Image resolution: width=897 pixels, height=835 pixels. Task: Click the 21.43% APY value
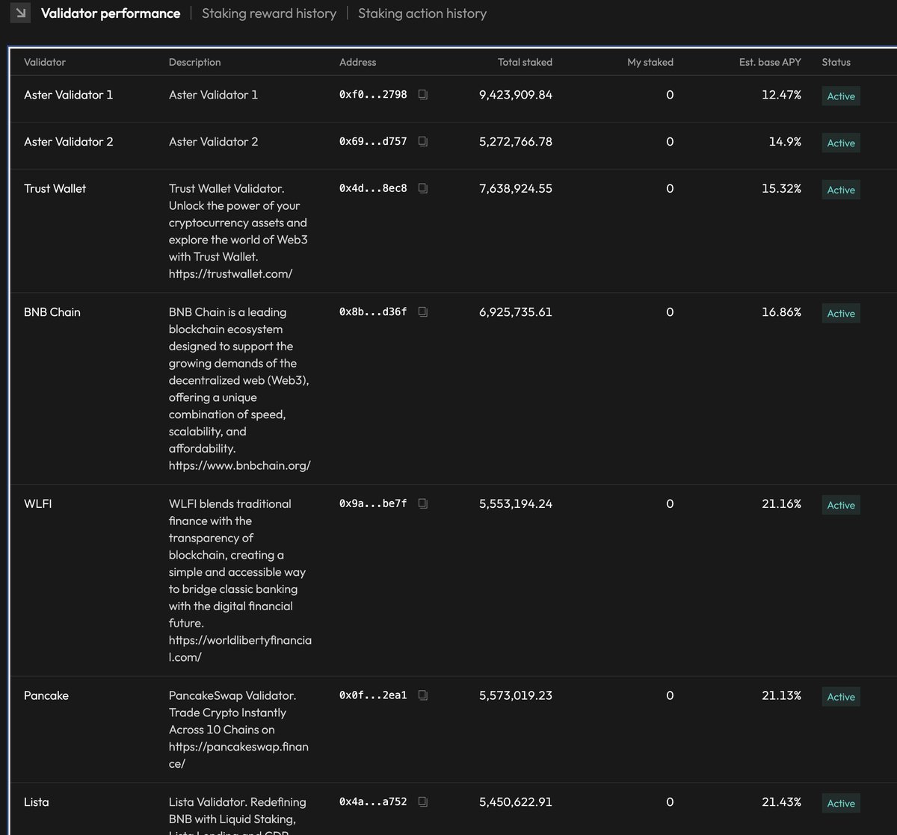coord(781,801)
